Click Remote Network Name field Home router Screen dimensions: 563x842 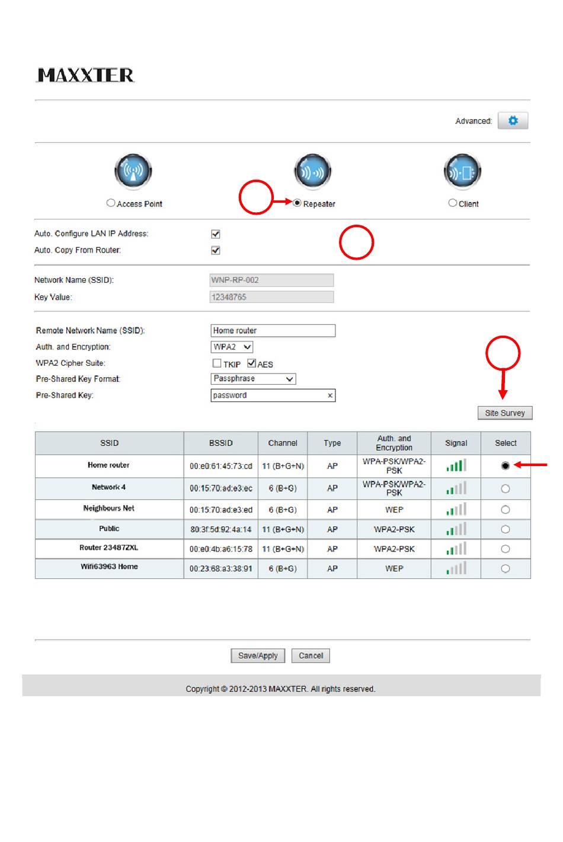pyautogui.click(x=273, y=330)
